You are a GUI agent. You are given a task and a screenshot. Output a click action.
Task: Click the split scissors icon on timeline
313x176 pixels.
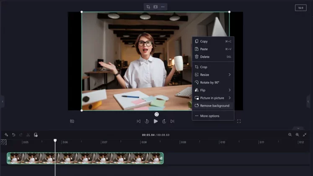click(28, 135)
